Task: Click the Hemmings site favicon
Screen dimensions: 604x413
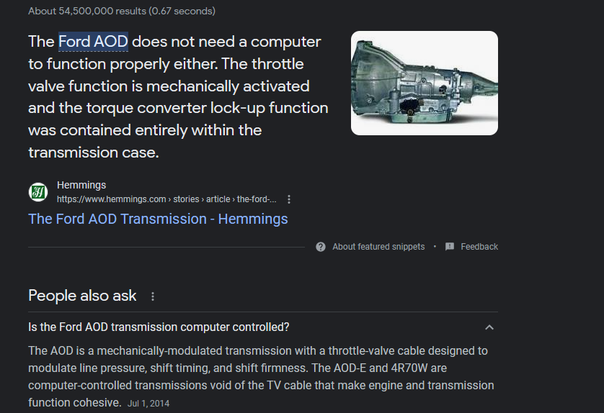Action: pyautogui.click(x=37, y=192)
